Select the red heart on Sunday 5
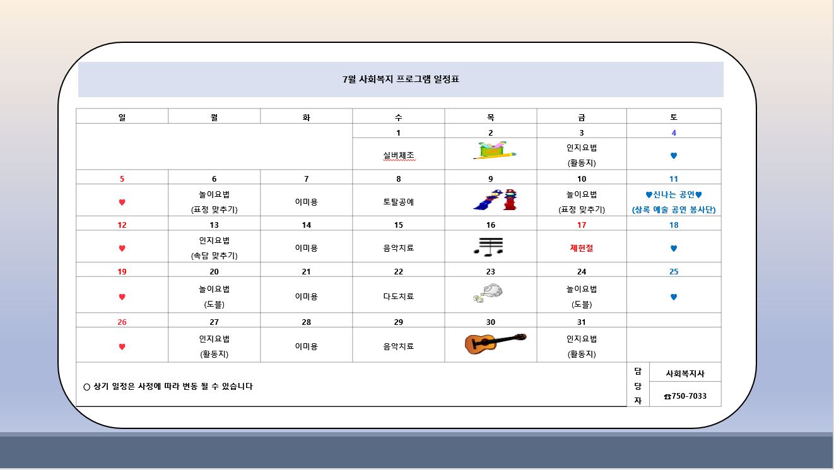834x470 pixels. coord(122,203)
